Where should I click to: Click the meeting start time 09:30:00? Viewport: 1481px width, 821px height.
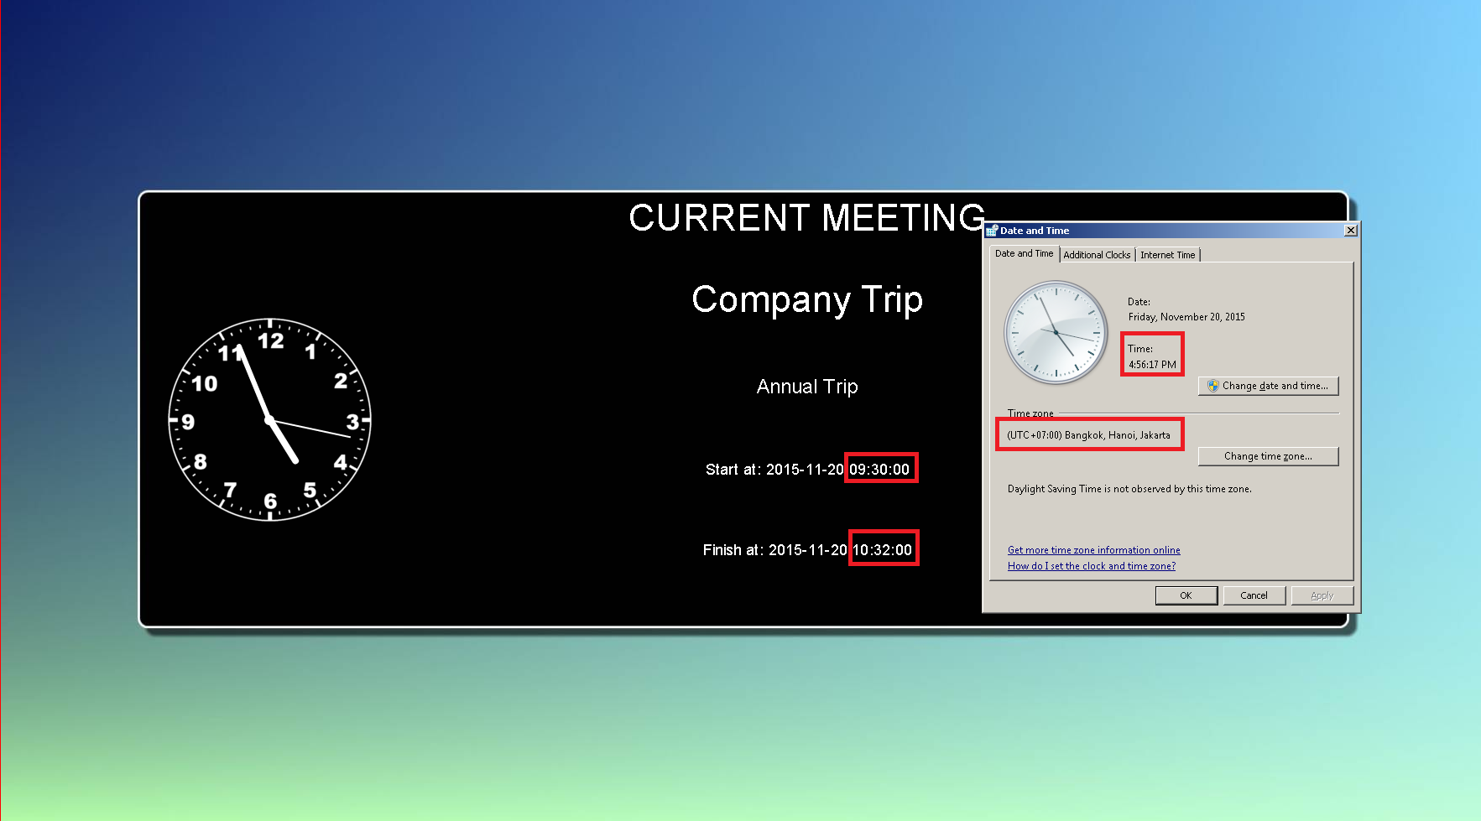879,470
